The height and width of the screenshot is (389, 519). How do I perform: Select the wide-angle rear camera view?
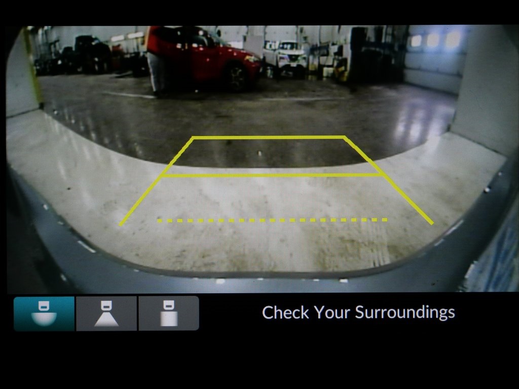pos(44,314)
